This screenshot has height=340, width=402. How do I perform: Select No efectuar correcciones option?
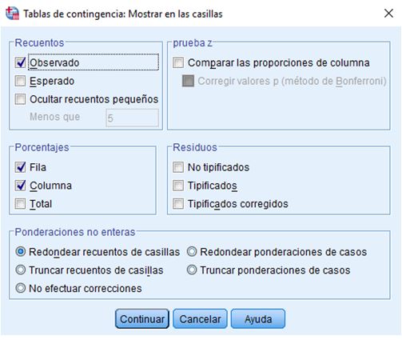pos(21,288)
